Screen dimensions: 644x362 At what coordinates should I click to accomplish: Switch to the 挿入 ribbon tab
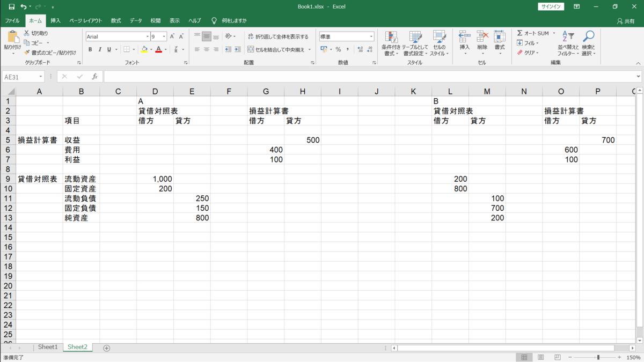pyautogui.click(x=55, y=20)
